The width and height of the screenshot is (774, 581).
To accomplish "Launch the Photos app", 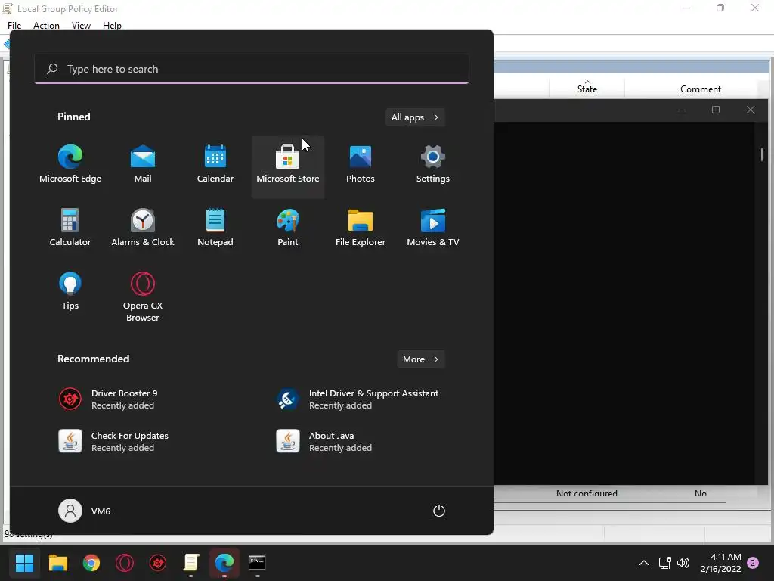I will (361, 164).
